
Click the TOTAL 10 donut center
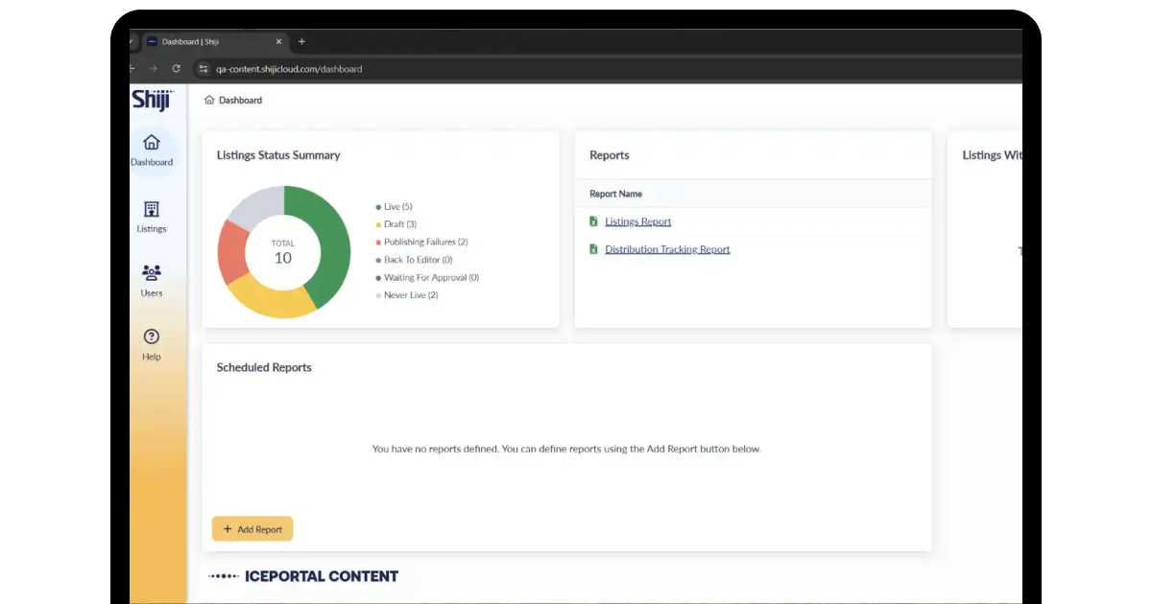click(x=283, y=252)
